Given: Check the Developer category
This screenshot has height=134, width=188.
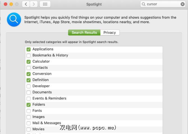Looking at the screenshot, I should tap(29, 86).
